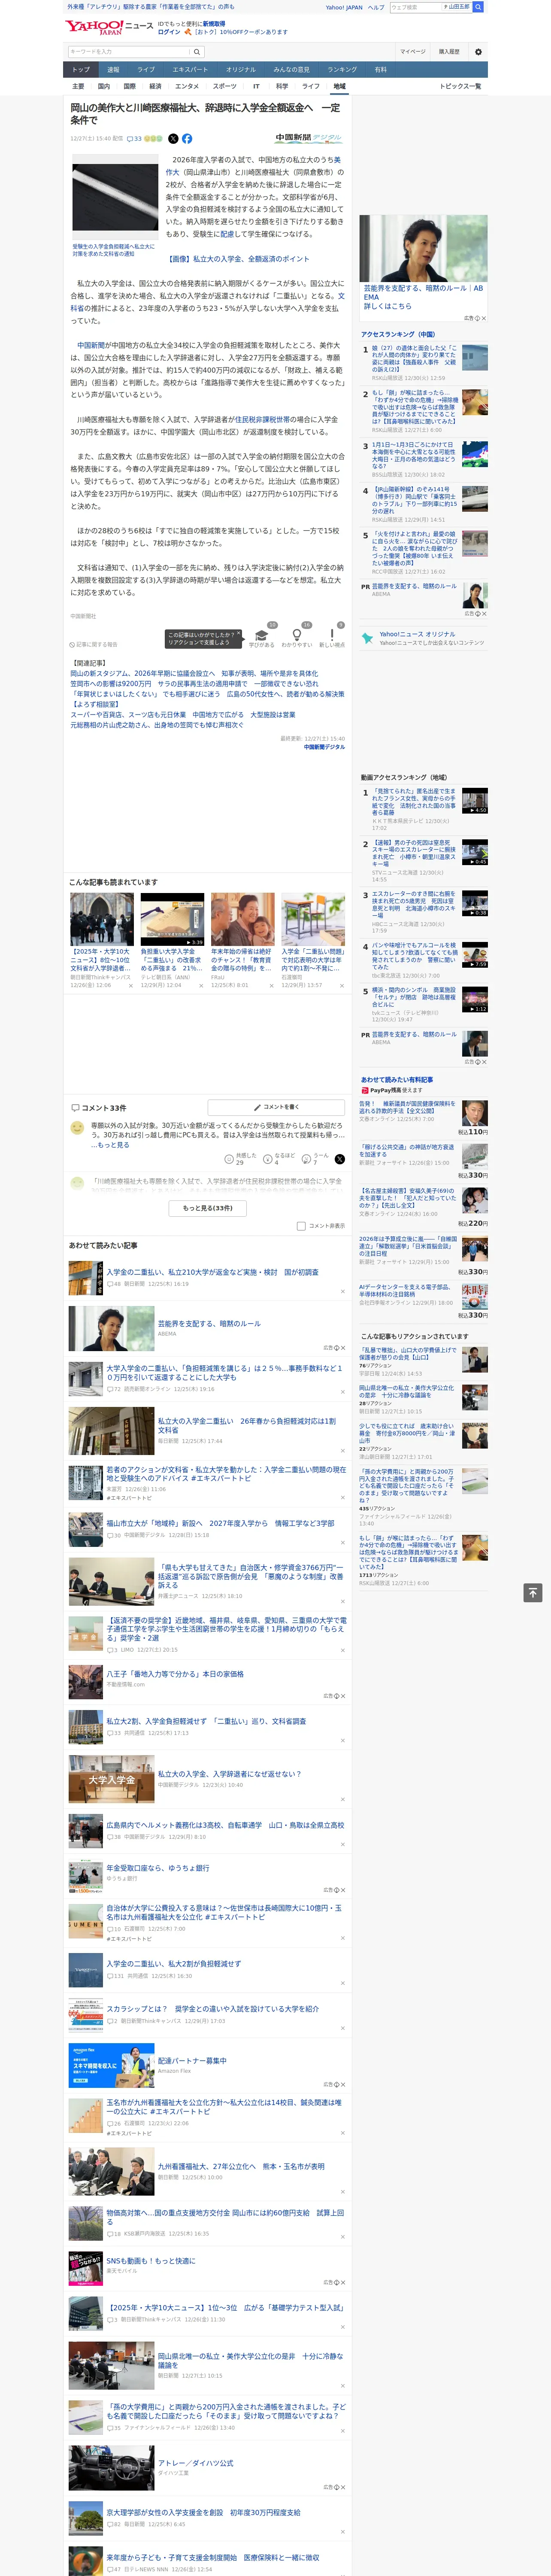Switch to the 速報 tab

pyautogui.click(x=113, y=70)
